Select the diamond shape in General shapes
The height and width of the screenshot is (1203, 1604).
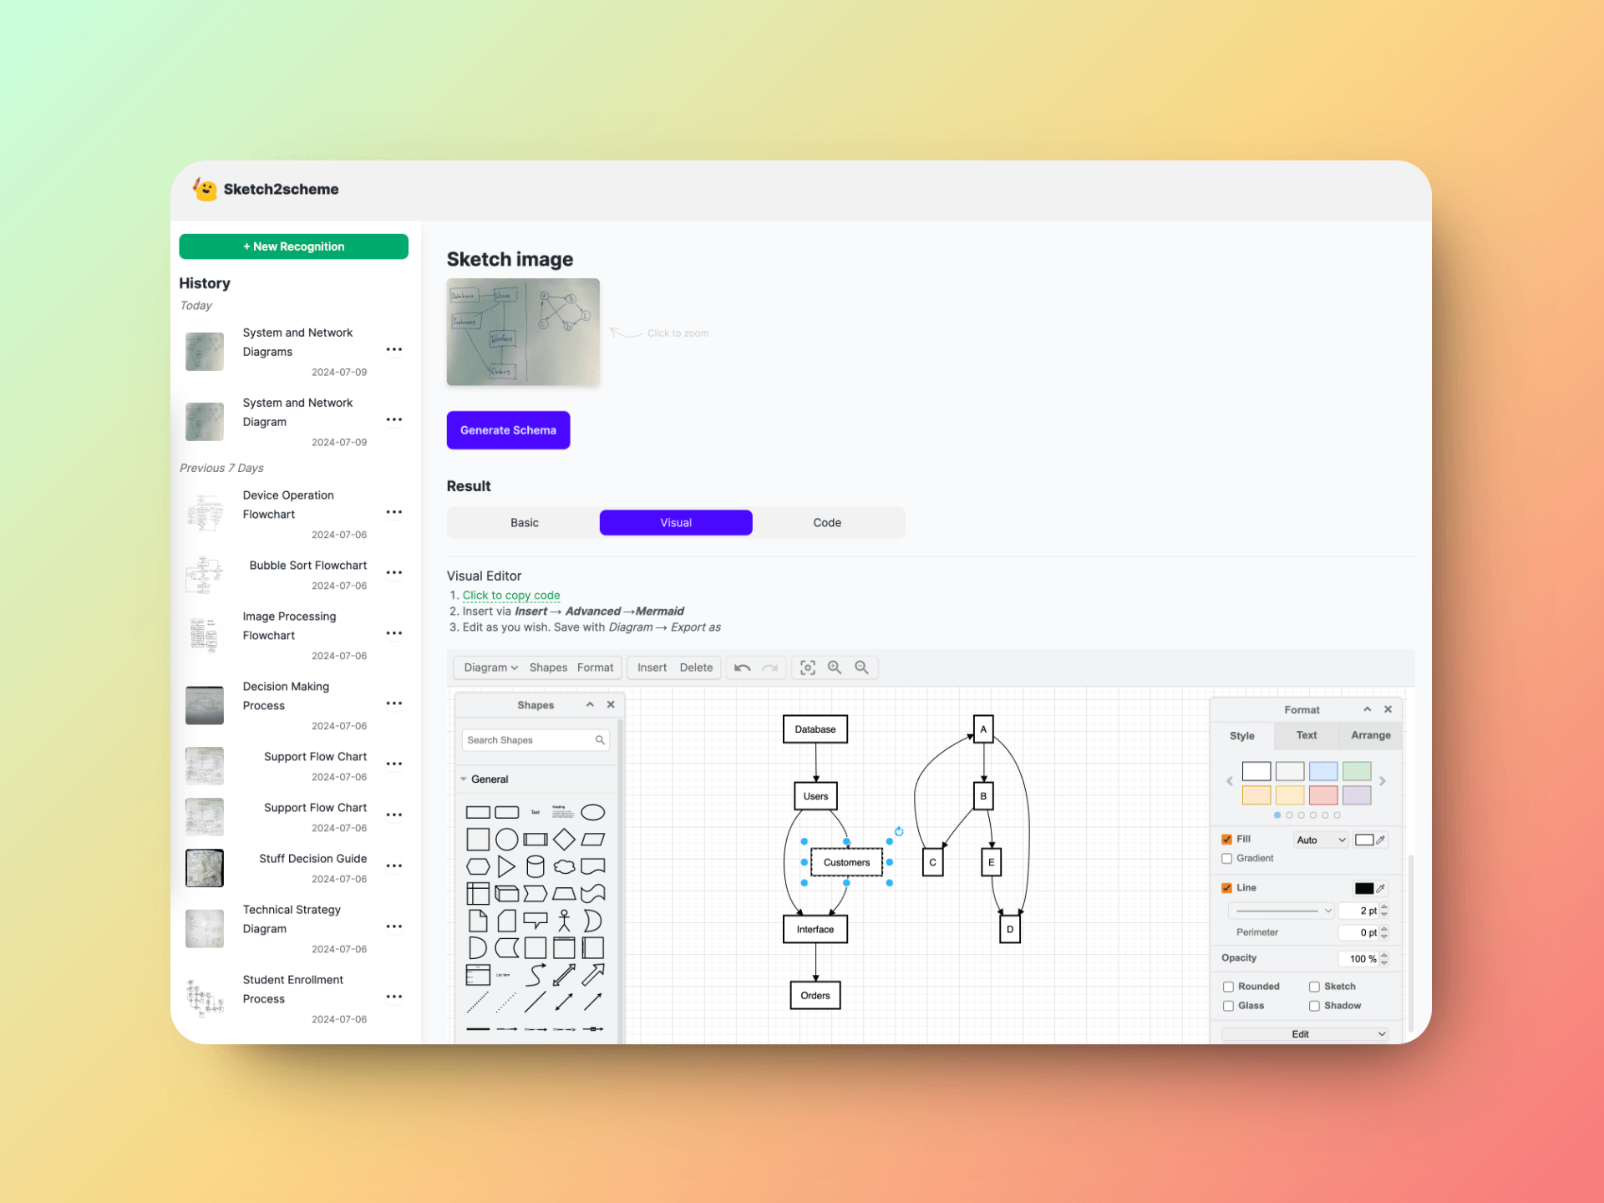(564, 839)
